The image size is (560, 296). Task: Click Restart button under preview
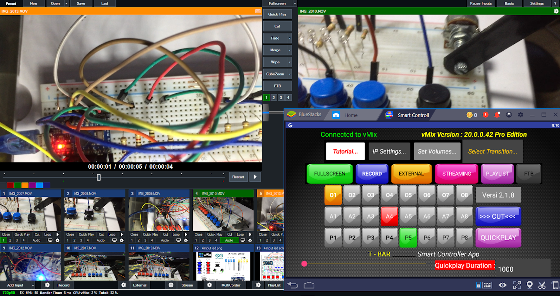click(238, 177)
